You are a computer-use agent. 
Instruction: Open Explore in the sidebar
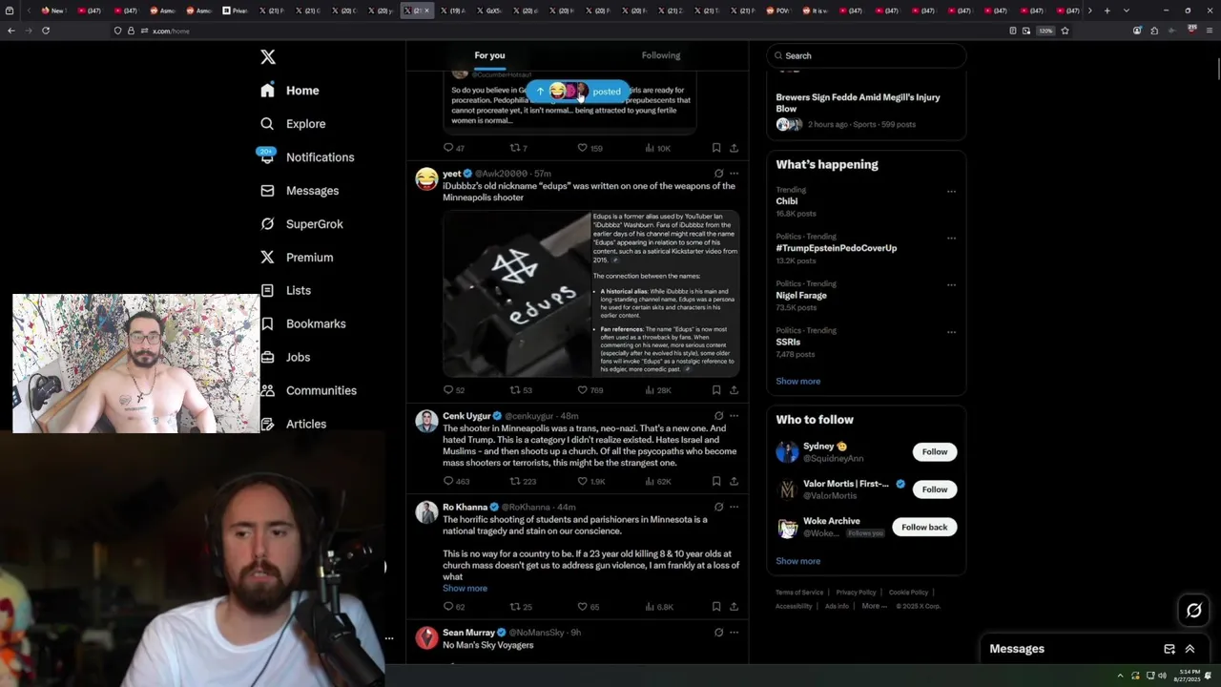coord(293,124)
